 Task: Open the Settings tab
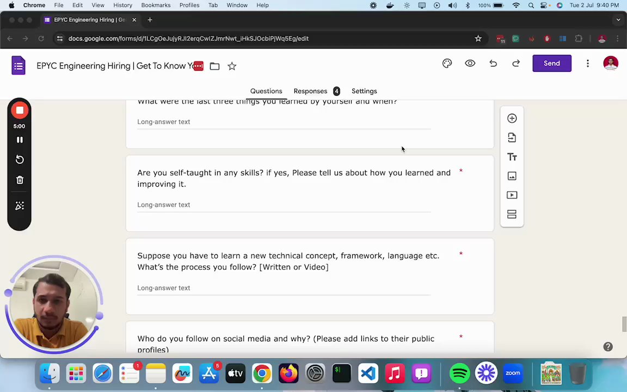point(364,91)
